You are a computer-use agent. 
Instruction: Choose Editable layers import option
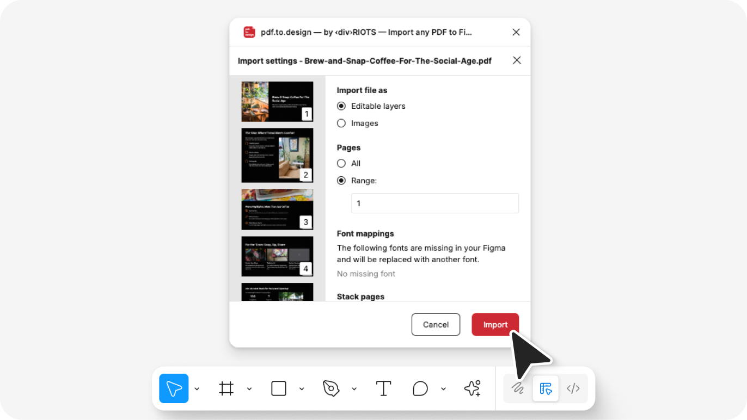pyautogui.click(x=341, y=106)
